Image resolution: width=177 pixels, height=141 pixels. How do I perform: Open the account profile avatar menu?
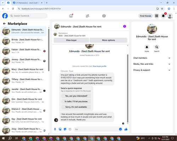(170, 16)
